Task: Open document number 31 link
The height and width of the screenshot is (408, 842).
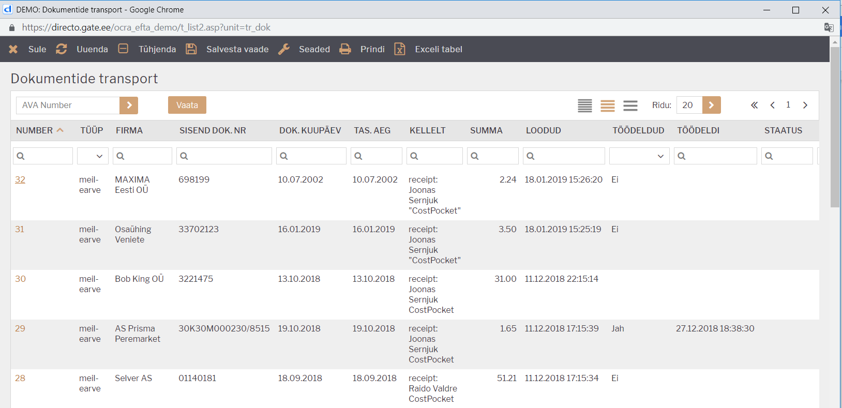Action: pos(20,229)
